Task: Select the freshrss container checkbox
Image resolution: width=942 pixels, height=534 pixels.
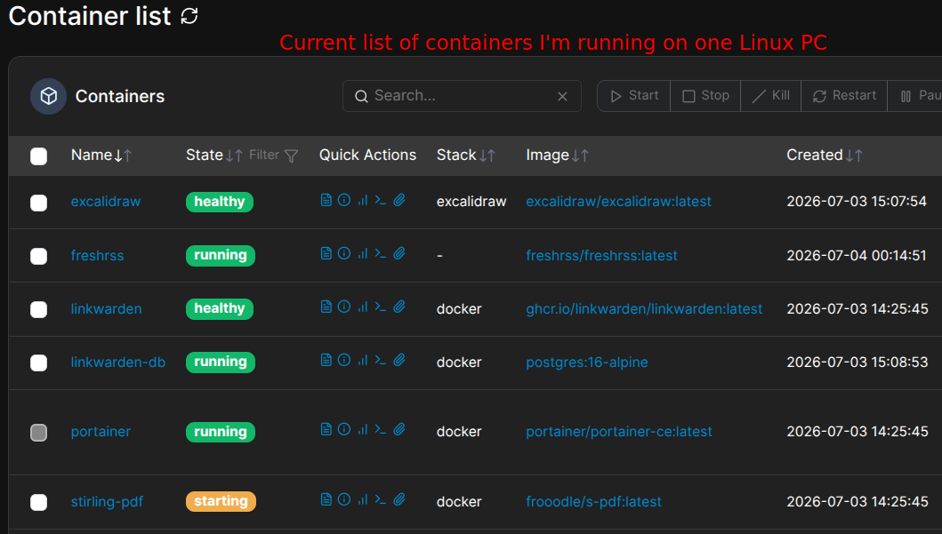Action: click(39, 256)
